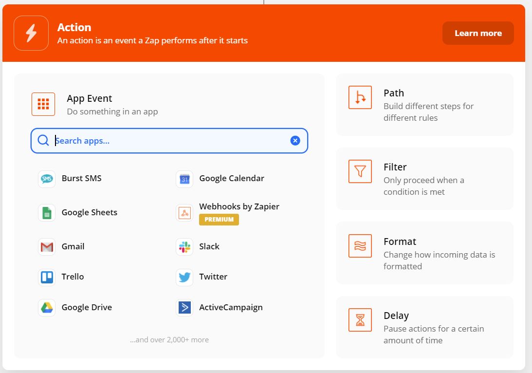Click '...and over 2,000+ more' text
The image size is (532, 373).
(x=169, y=340)
